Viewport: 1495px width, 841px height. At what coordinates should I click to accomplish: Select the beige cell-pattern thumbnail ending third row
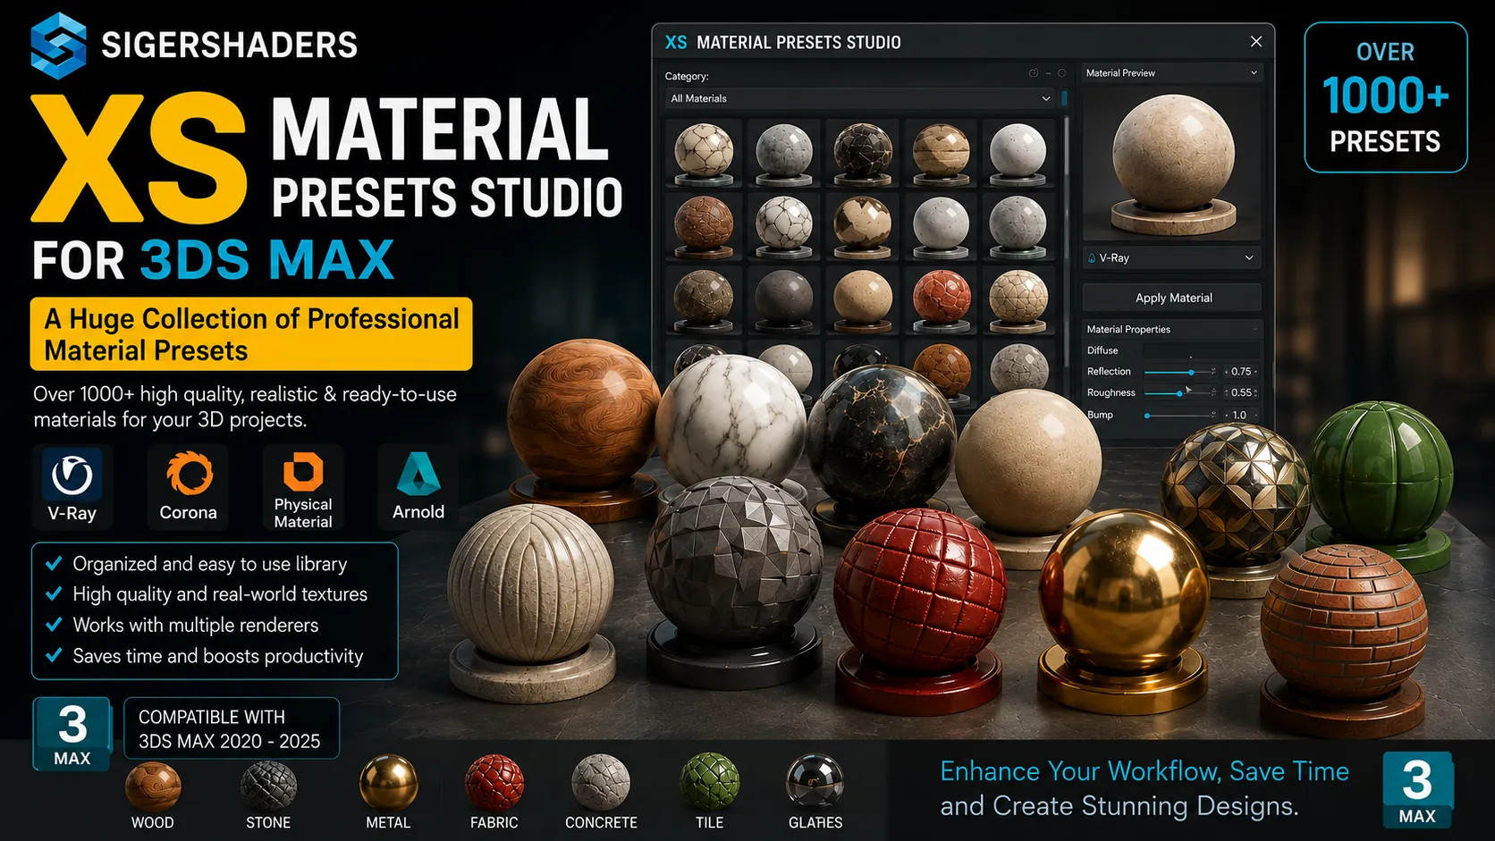1018,300
